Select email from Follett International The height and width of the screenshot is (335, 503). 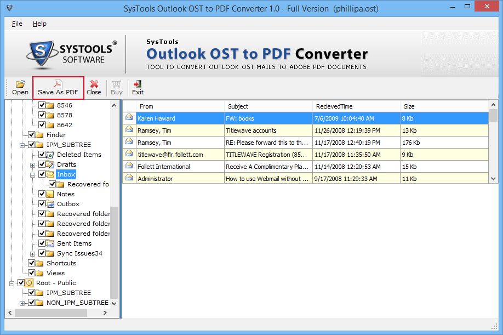tap(164, 167)
